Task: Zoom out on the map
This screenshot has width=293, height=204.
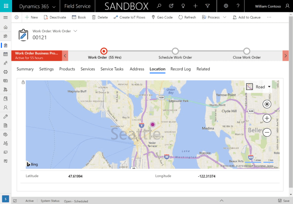Action: [267, 132]
